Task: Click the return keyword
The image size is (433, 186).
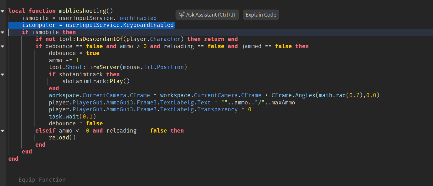Action: (214, 39)
